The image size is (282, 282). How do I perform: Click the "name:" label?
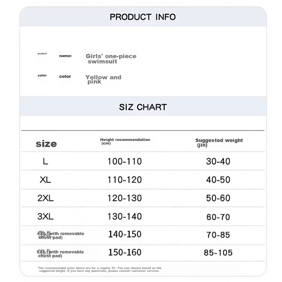point(65,56)
